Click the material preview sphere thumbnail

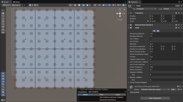pos(131,87)
